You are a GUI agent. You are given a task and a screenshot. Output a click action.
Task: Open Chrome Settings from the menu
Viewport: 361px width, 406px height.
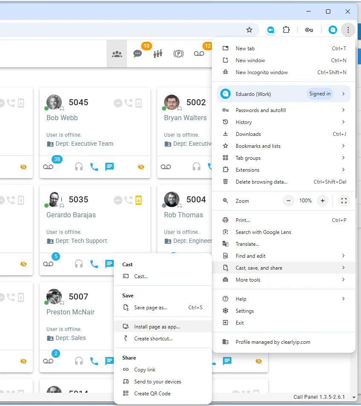click(283, 311)
